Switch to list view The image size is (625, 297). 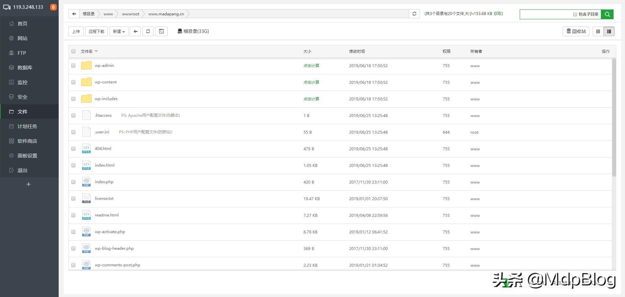tap(609, 31)
